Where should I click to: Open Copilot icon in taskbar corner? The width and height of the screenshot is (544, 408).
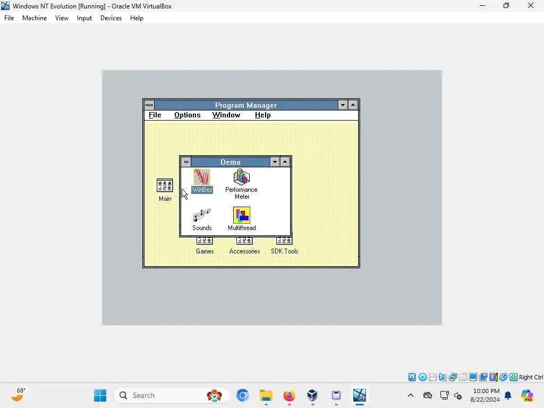[527, 395]
